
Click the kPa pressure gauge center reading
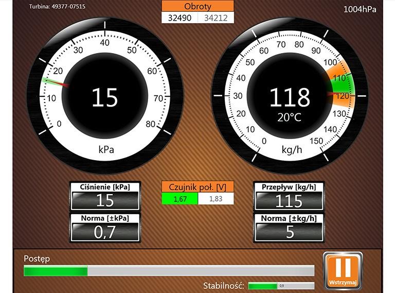point(105,97)
